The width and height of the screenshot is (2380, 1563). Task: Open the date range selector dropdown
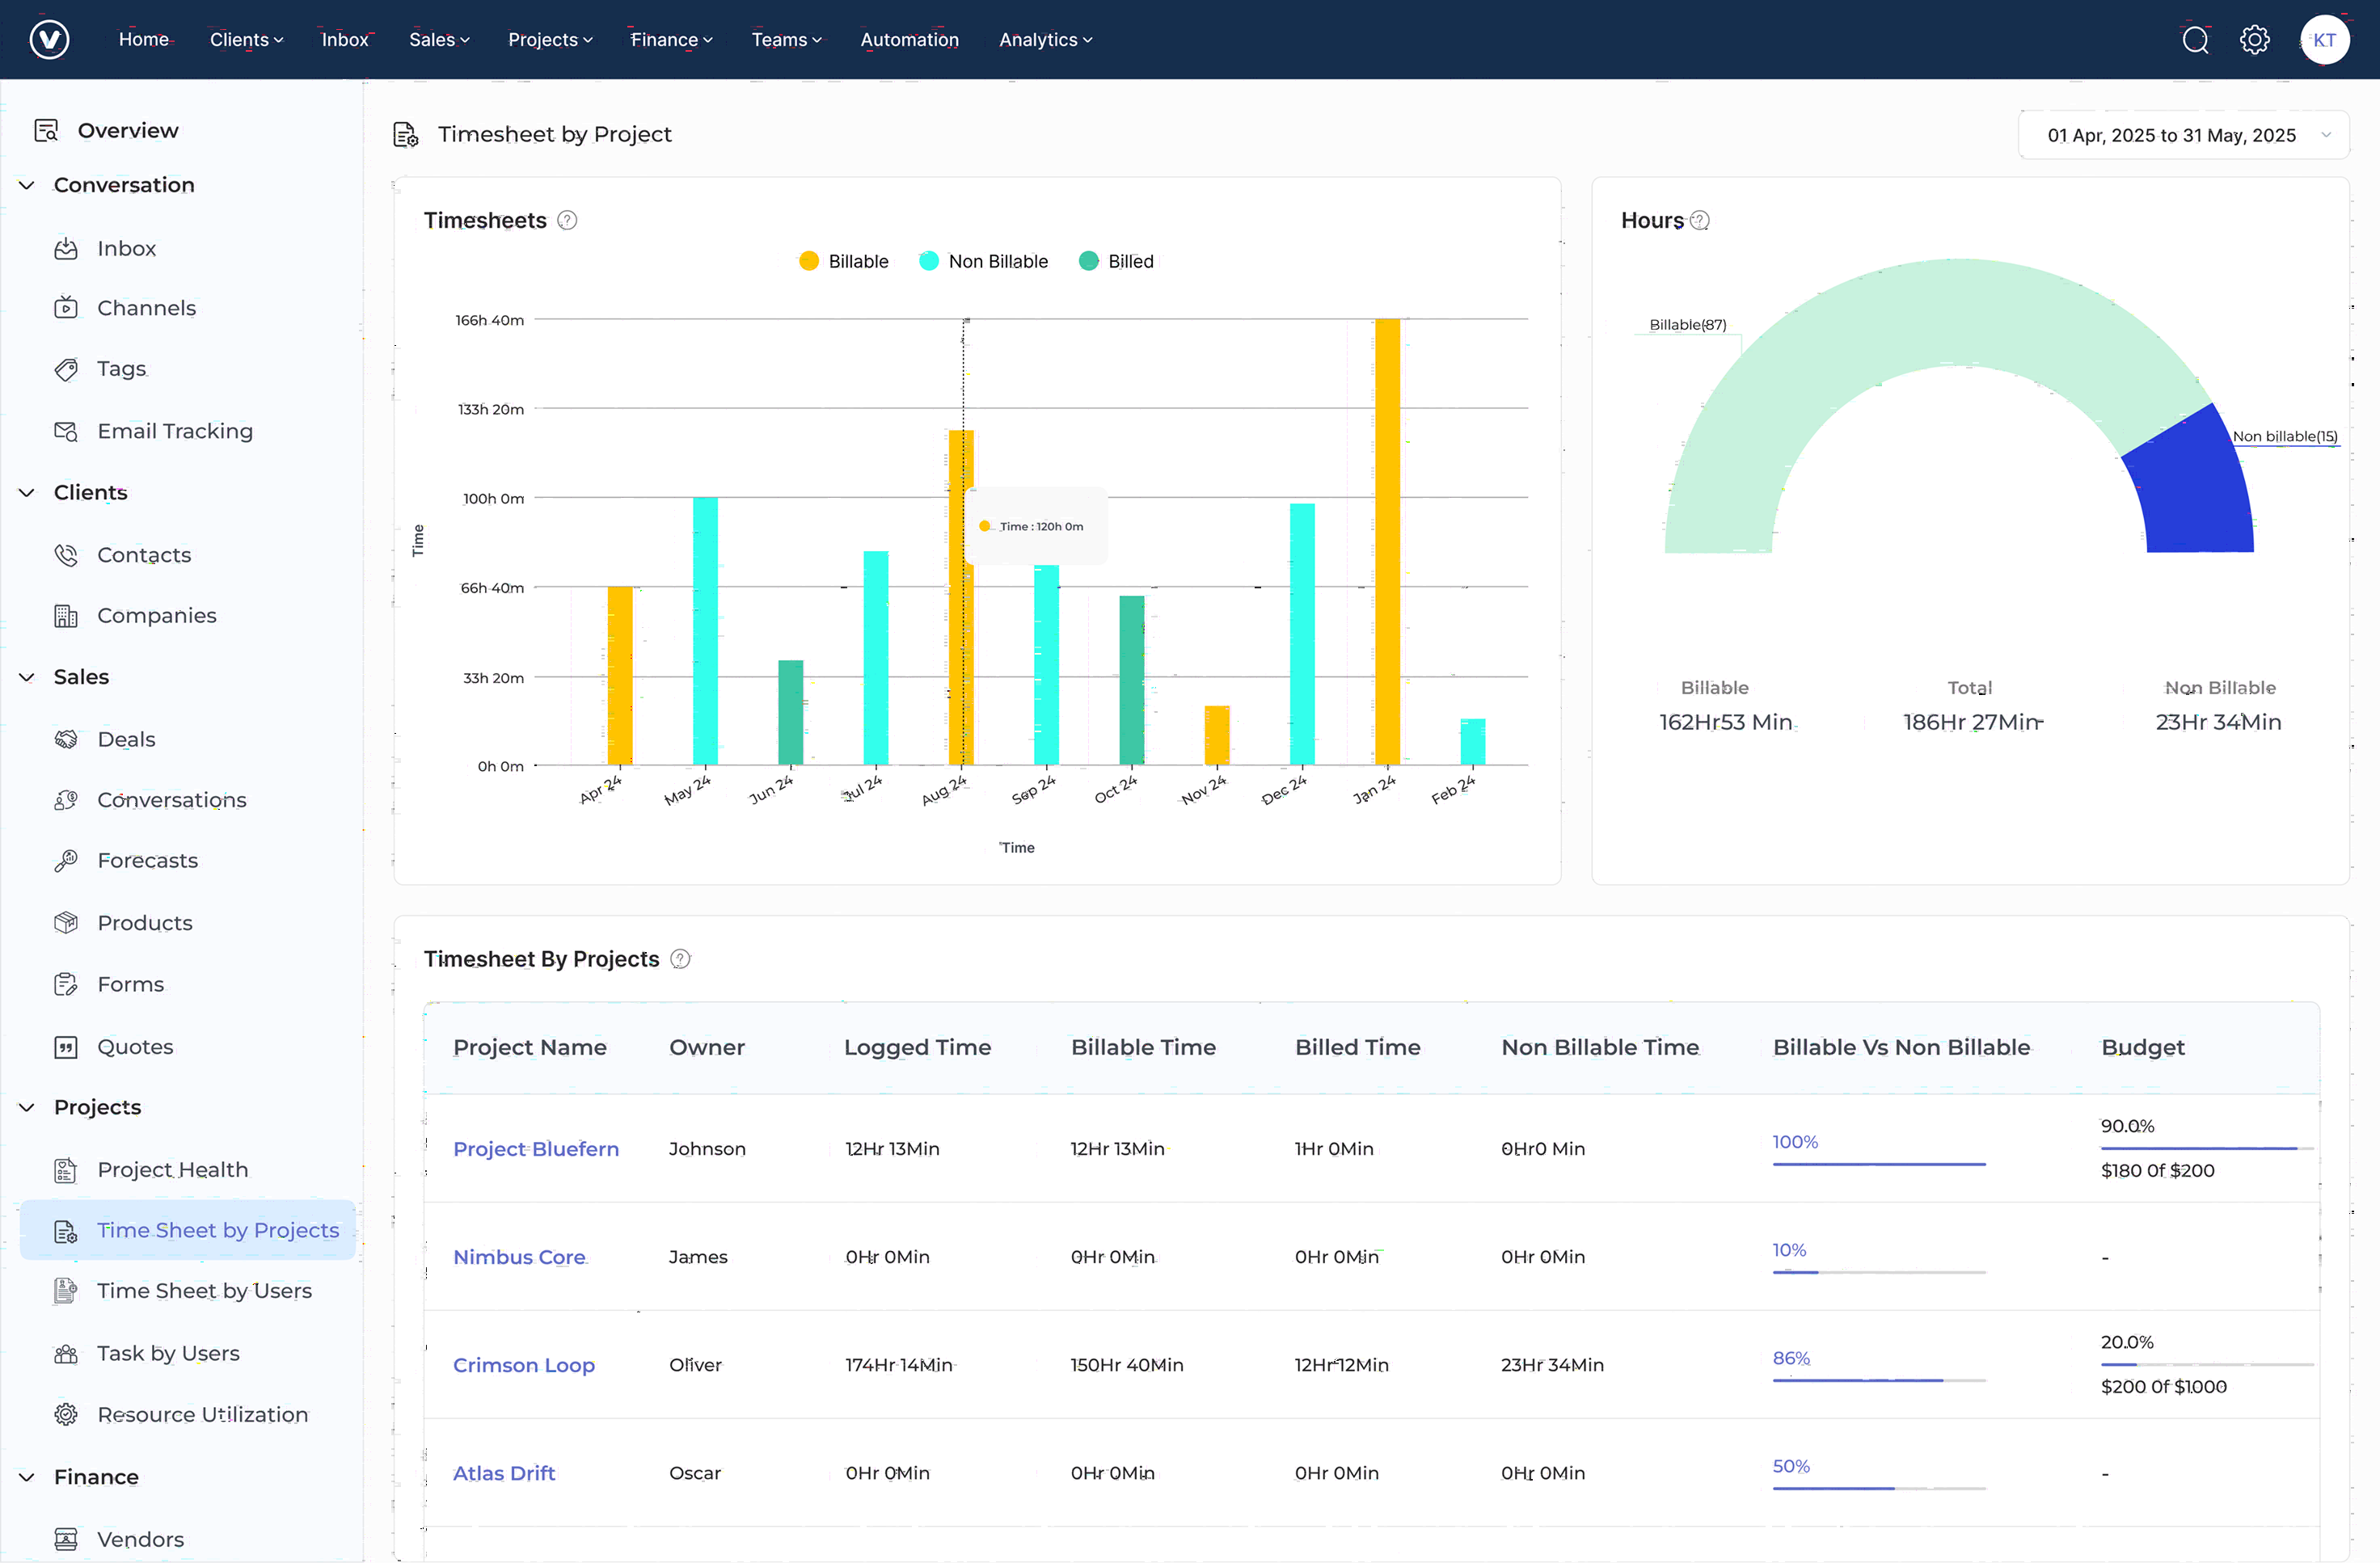tap(2182, 135)
